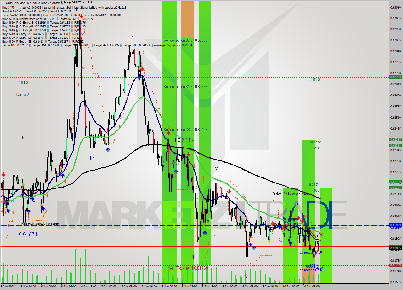Image resolution: width=403 pixels, height=290 pixels.
Task: Click the '10 Jan 08:00' time label
Action: 311,287
